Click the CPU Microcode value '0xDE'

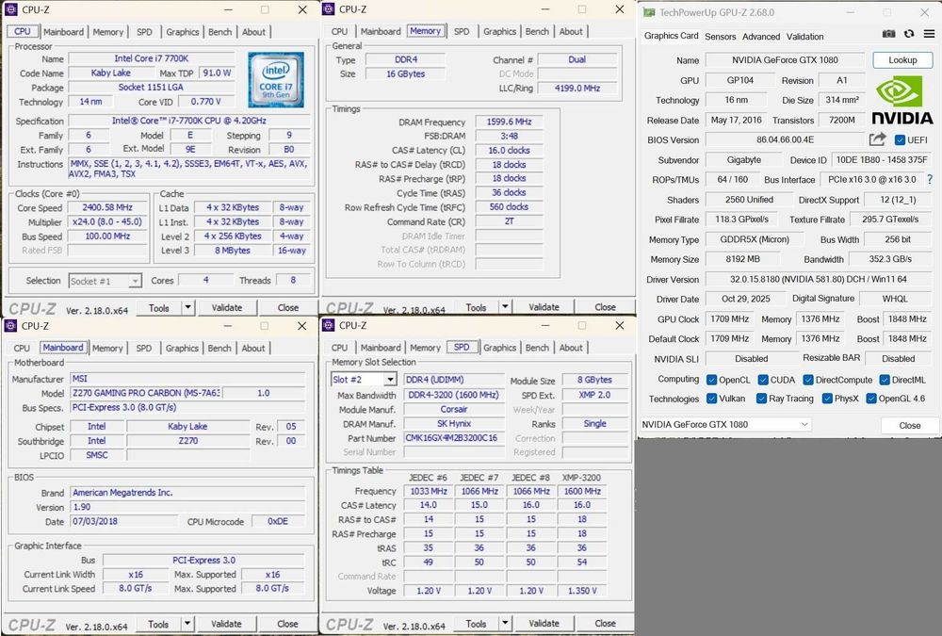(x=278, y=521)
